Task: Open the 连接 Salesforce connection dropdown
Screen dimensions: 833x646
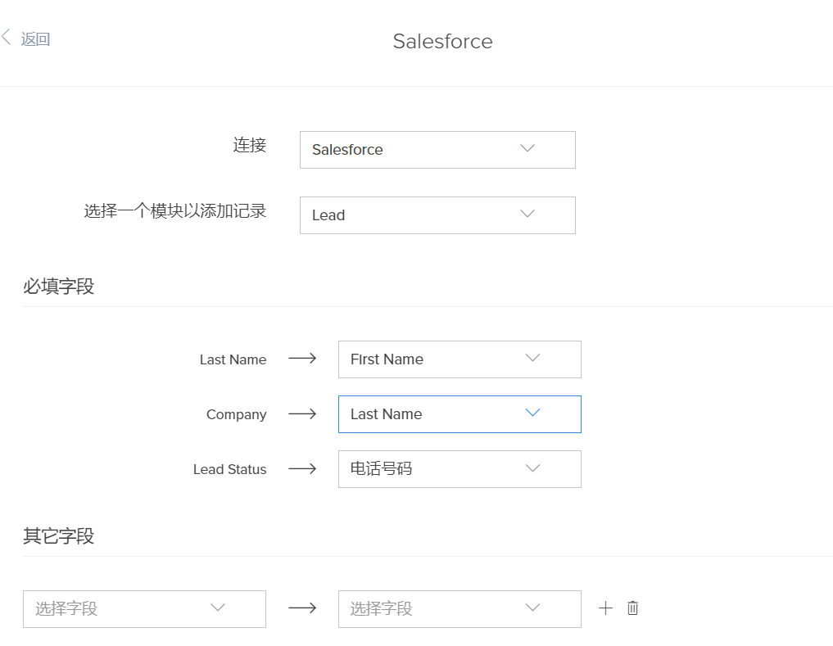Action: pyautogui.click(x=437, y=150)
